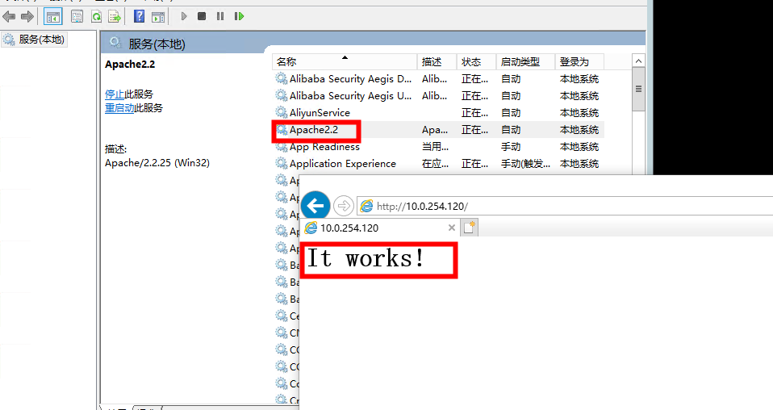Sort by the 启动类型 column header
Image resolution: width=773 pixels, height=410 pixels.
(x=525, y=61)
